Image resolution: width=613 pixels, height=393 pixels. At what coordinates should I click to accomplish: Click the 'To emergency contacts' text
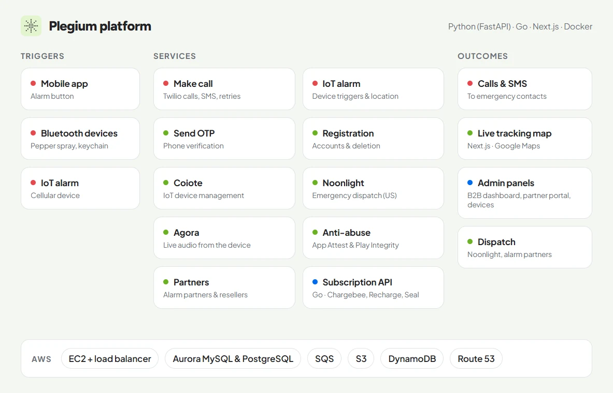point(507,96)
